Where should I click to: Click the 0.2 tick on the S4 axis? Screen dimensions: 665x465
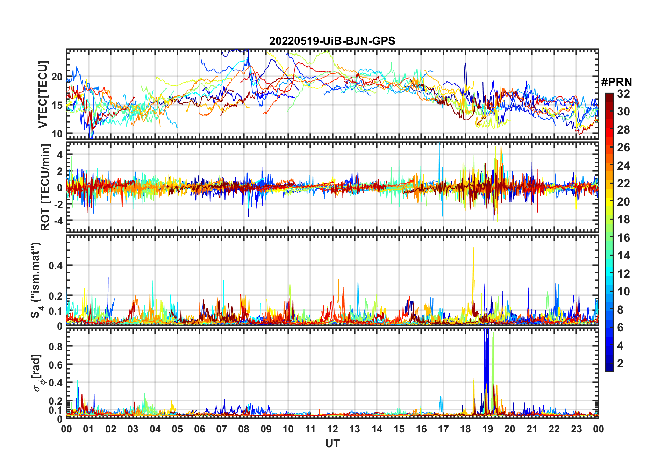click(x=56, y=296)
